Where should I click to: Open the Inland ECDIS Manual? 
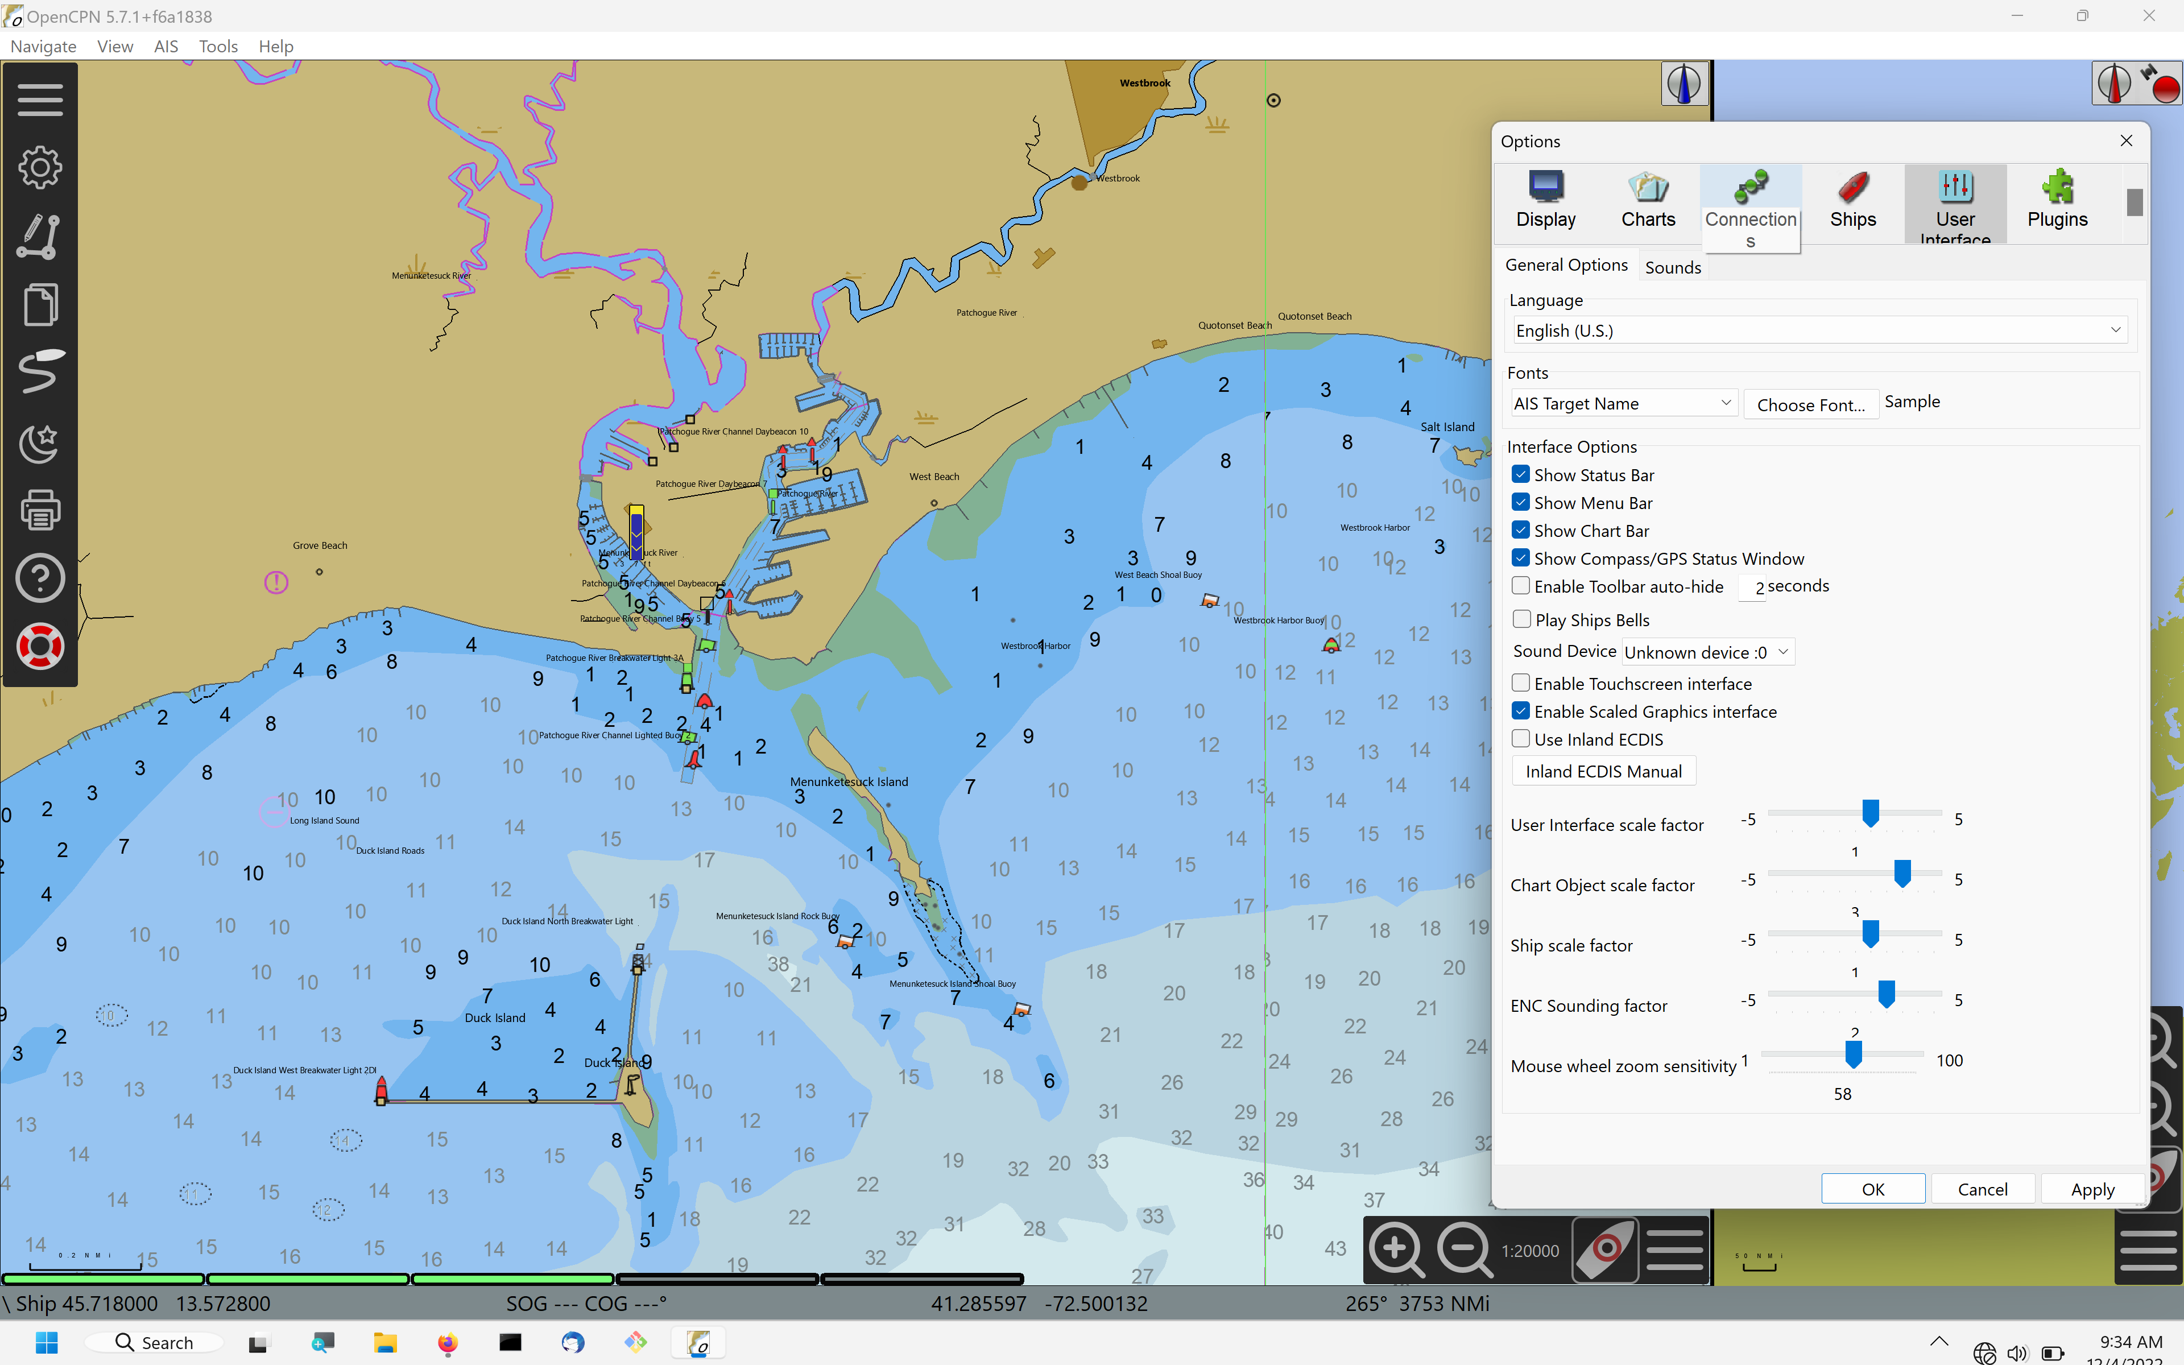coord(1603,770)
